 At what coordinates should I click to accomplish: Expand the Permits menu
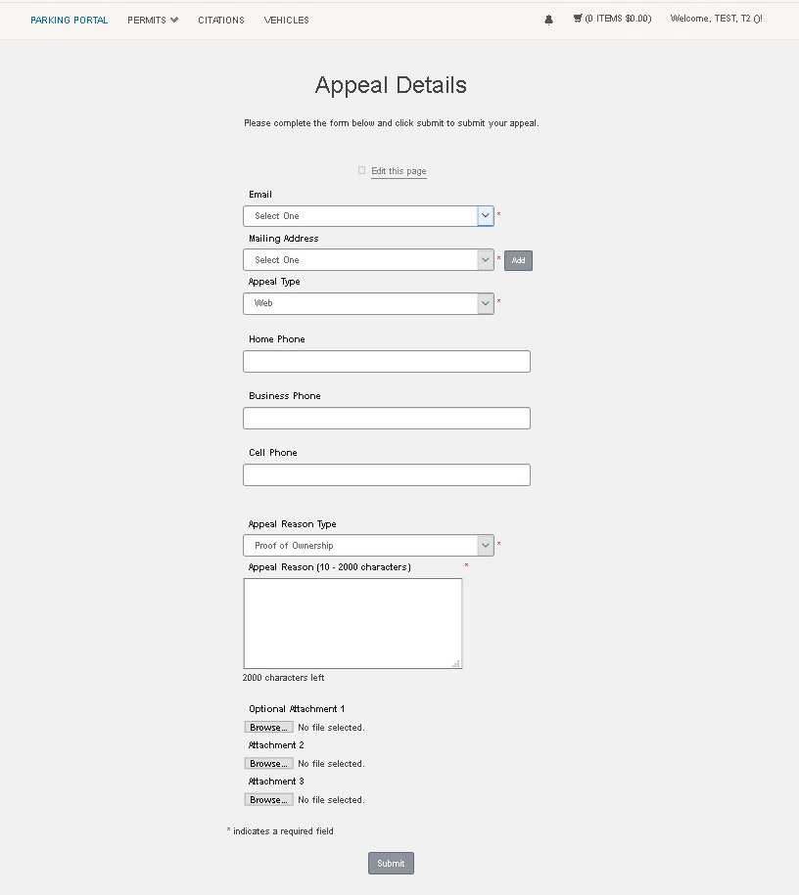(x=152, y=19)
